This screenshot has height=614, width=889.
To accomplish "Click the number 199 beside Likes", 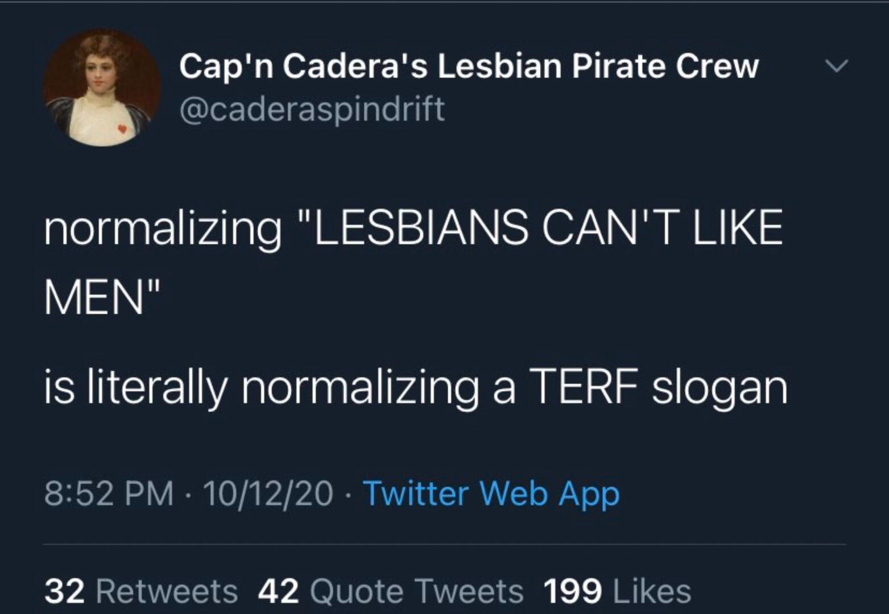I will click(572, 591).
